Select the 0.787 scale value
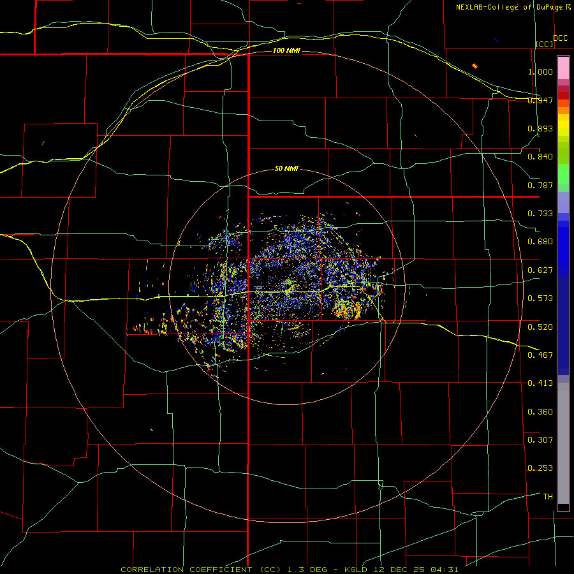 tap(540, 185)
